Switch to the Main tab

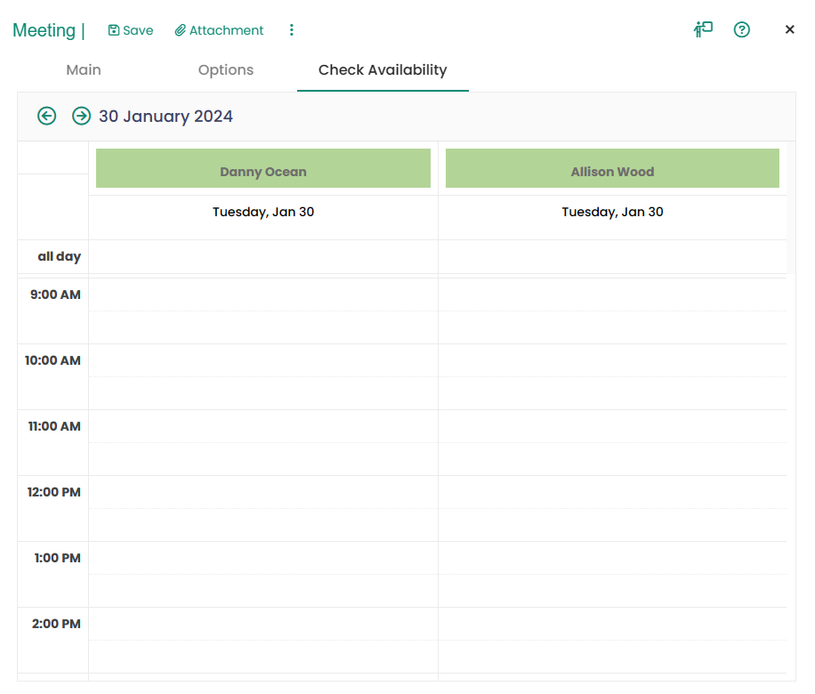click(x=84, y=70)
